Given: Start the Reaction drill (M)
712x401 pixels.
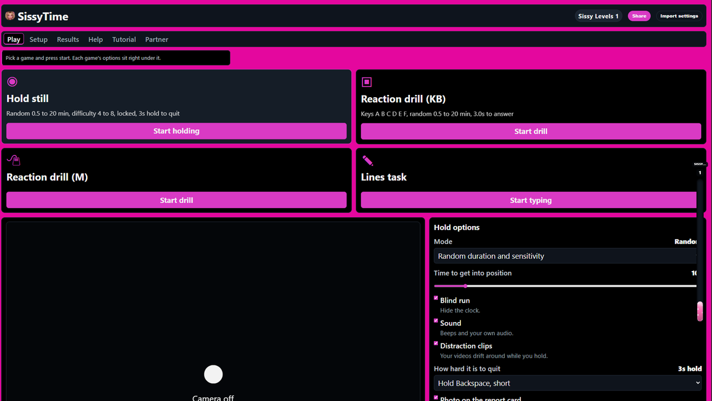Looking at the screenshot, I should pyautogui.click(x=176, y=200).
